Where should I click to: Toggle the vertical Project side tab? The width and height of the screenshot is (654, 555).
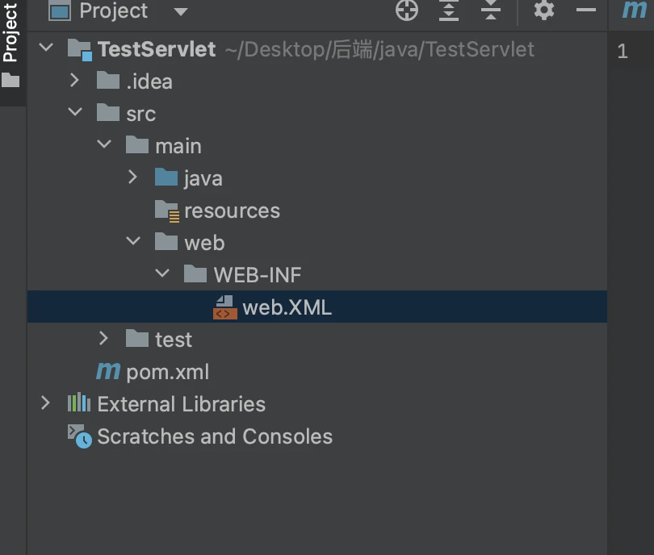[x=10, y=44]
